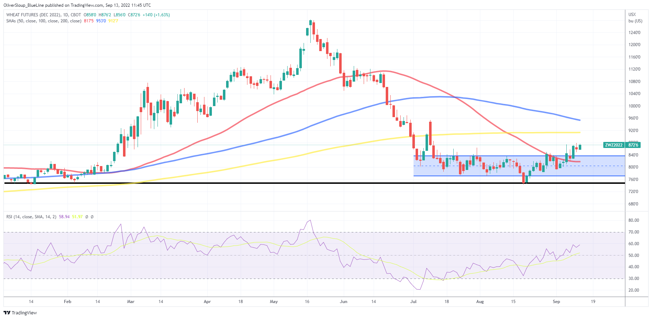Click the red 50 SMA value 817'5
652x319 pixels.
pos(89,21)
